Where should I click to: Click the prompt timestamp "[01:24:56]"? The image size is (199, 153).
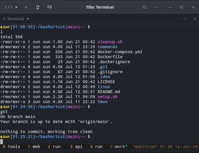pyautogui.click(x=23, y=107)
